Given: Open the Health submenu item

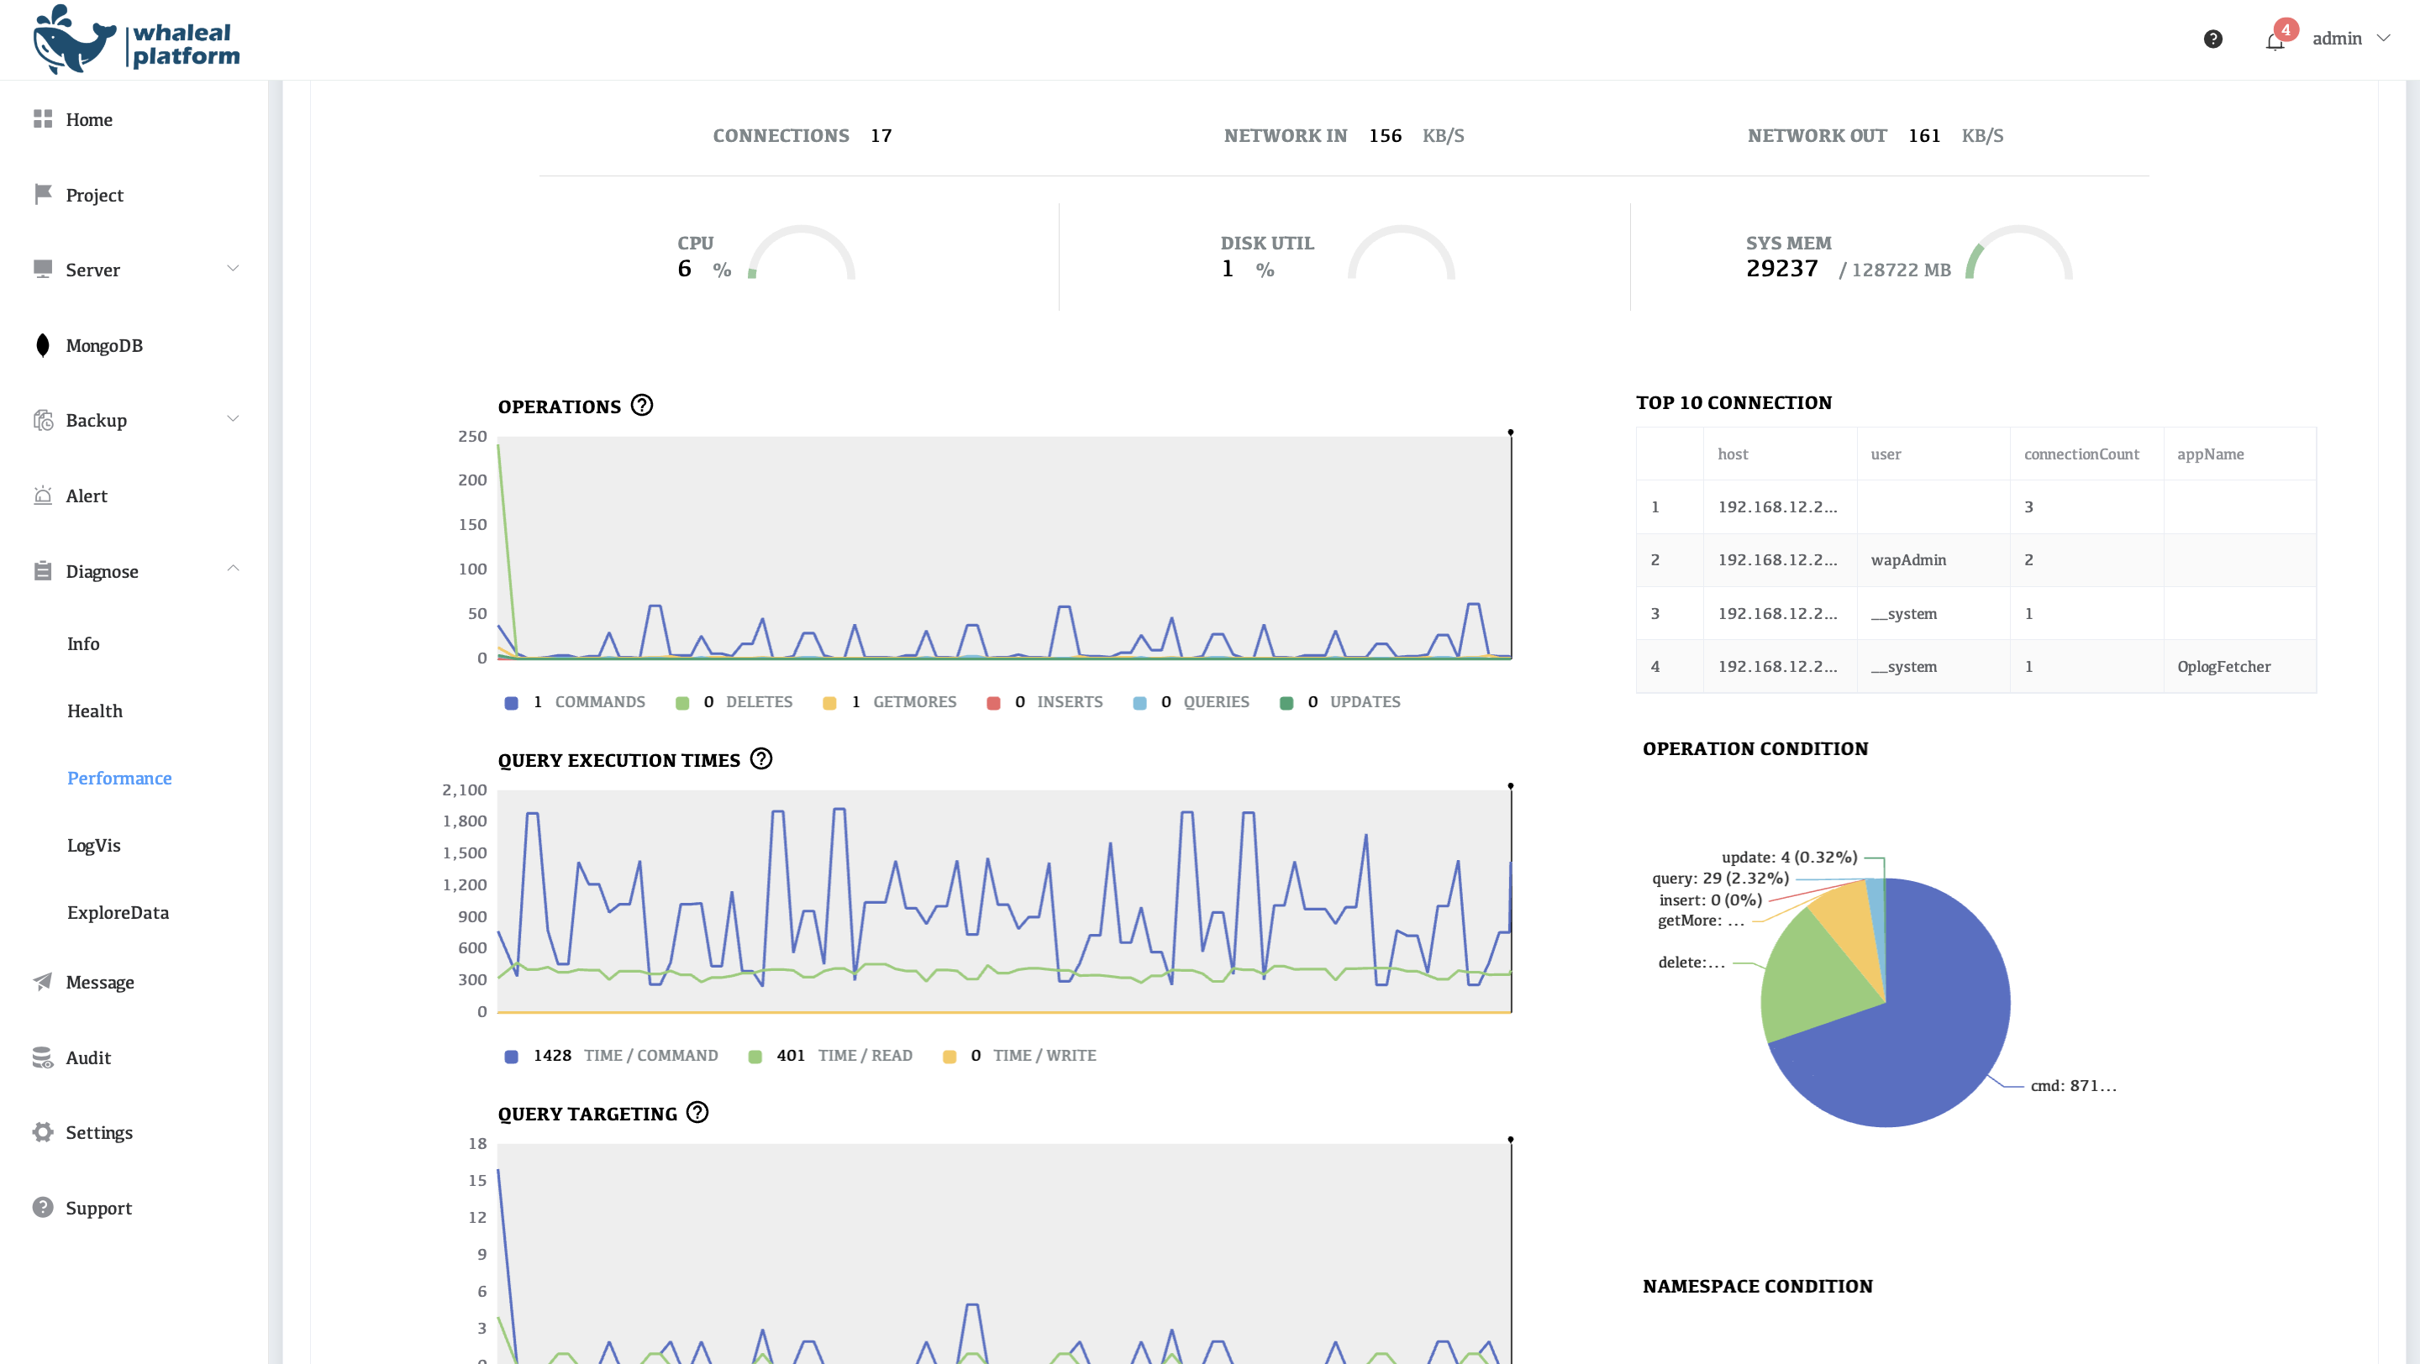Looking at the screenshot, I should (x=95, y=711).
